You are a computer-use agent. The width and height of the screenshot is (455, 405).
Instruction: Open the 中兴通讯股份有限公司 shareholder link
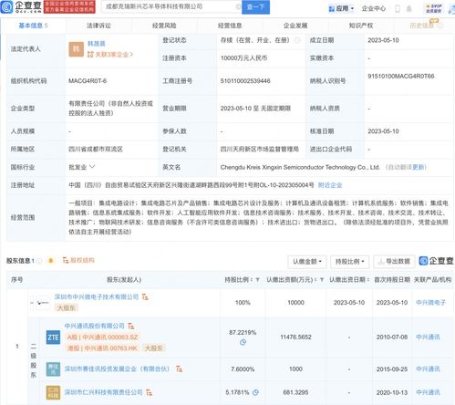tap(95, 326)
